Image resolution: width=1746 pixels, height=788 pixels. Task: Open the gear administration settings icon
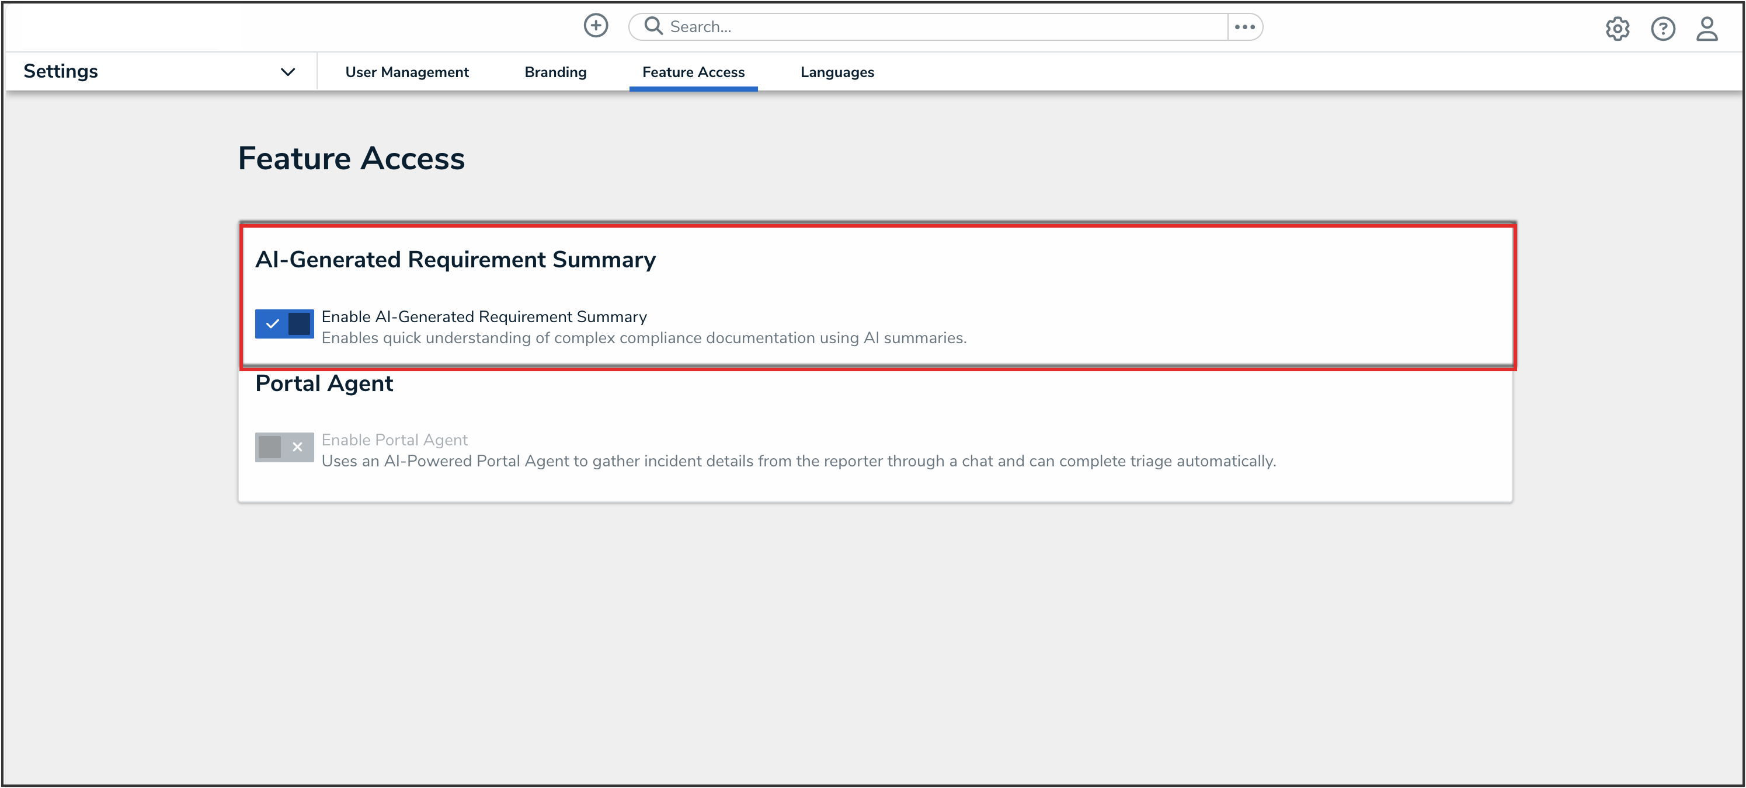[1617, 29]
